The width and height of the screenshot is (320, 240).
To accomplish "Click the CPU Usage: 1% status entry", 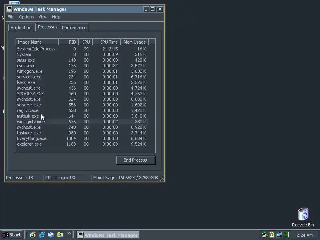I will [x=68, y=178].
